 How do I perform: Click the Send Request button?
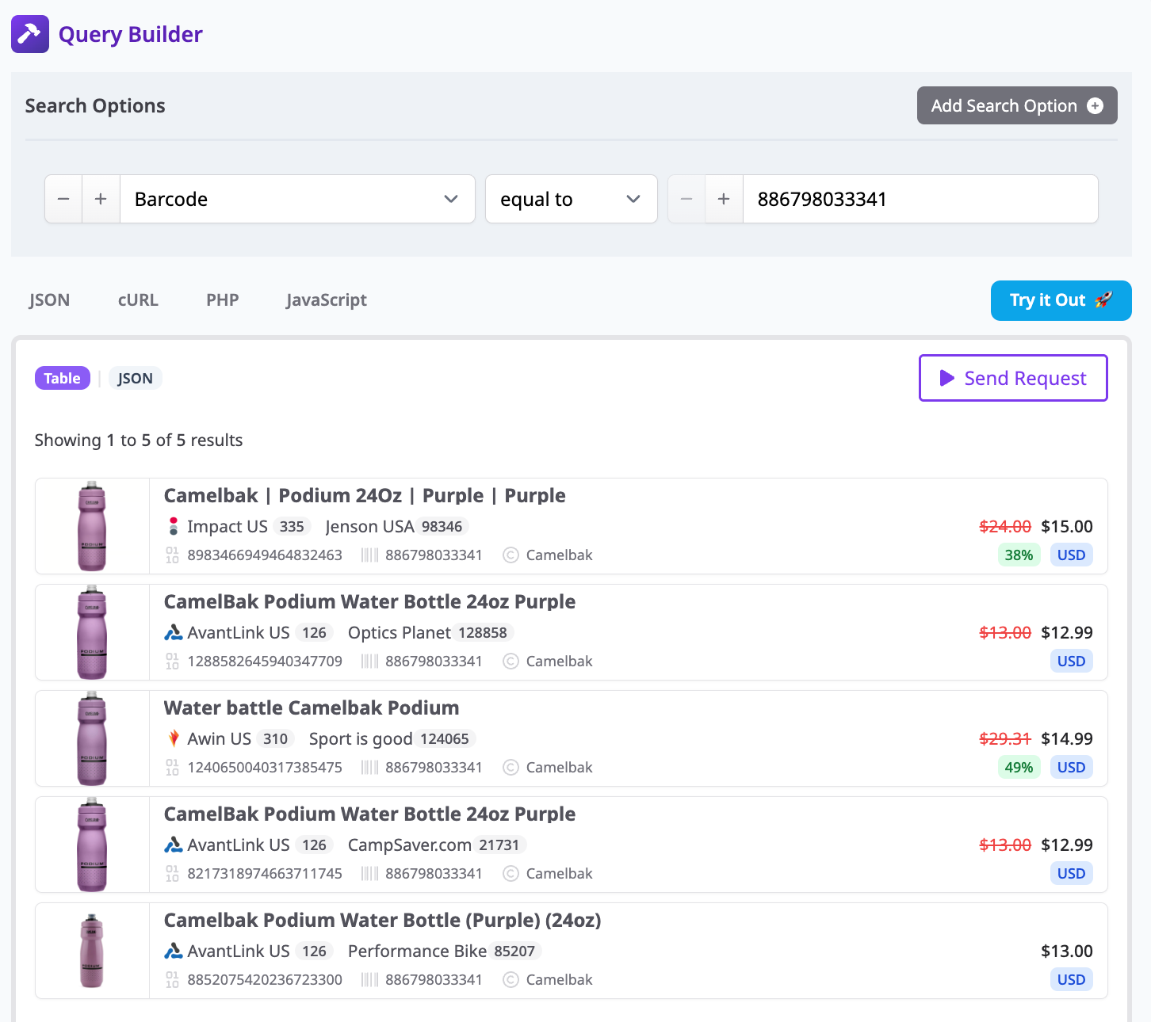1013,378
